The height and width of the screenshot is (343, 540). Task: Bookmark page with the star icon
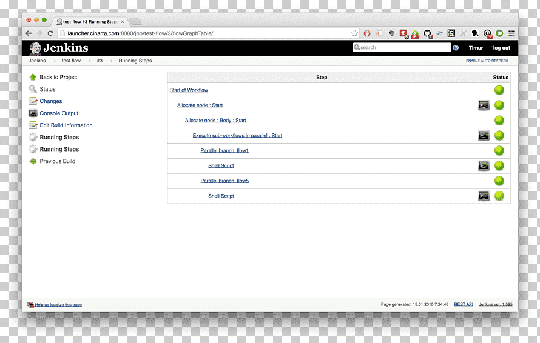pyautogui.click(x=354, y=33)
